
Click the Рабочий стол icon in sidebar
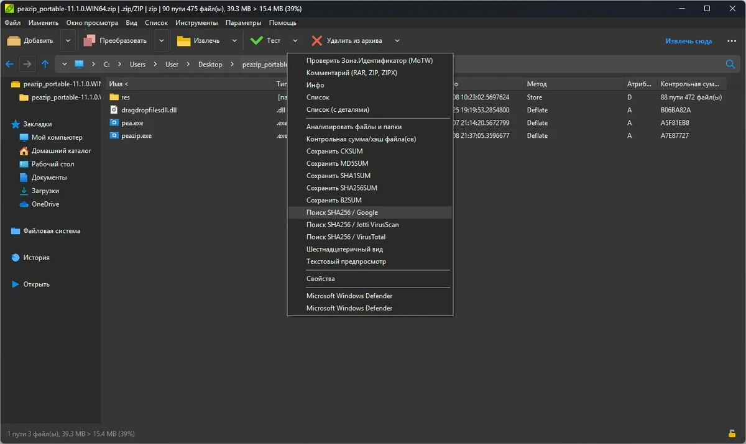[24, 164]
